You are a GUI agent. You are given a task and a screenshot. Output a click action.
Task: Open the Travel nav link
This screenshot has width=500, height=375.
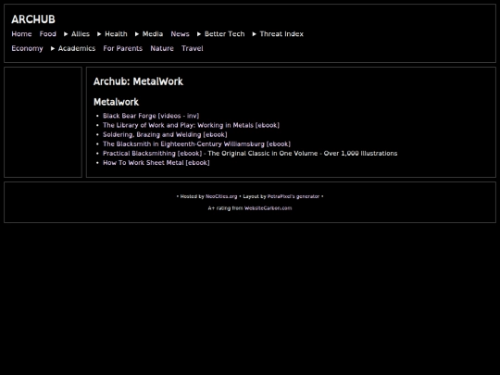(x=193, y=48)
